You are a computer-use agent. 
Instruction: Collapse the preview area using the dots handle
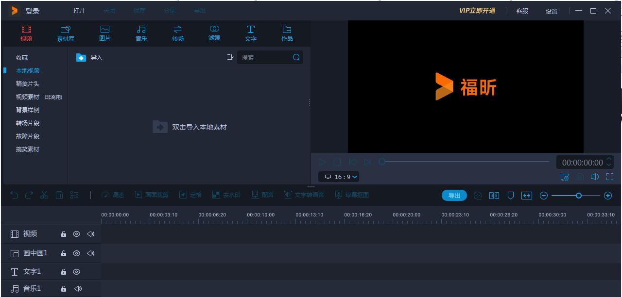[311, 187]
